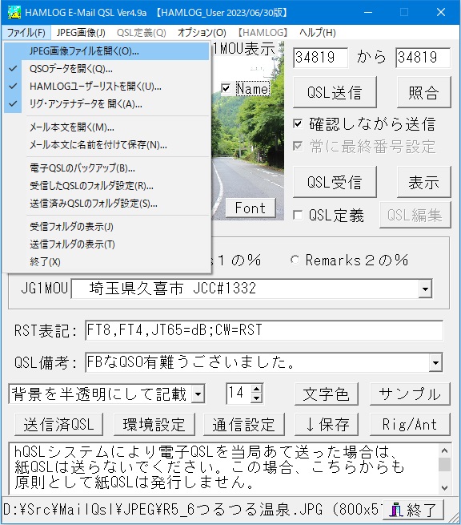Increase font size with up spinner arrow
Viewport: 461px width, 525px height.
click(256, 389)
